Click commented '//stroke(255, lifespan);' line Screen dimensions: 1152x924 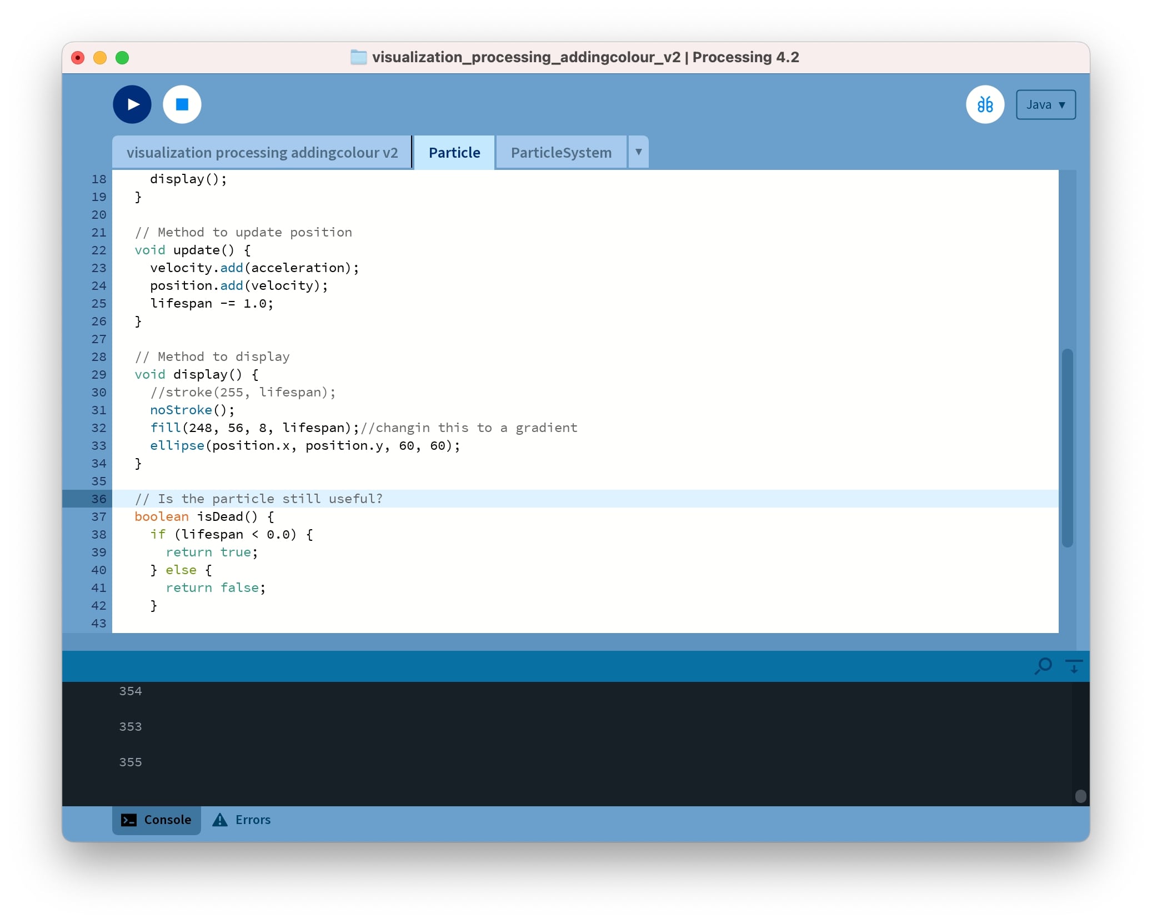pos(243,392)
